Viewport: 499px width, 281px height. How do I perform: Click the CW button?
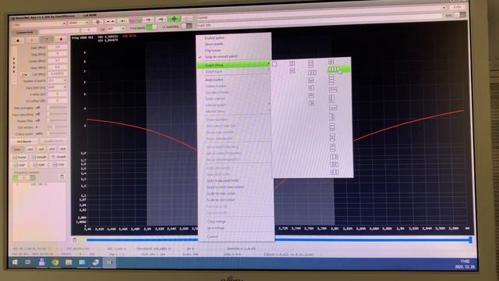(x=25, y=75)
